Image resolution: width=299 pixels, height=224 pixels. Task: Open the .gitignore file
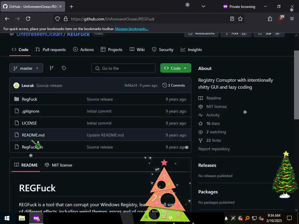pyautogui.click(x=30, y=111)
